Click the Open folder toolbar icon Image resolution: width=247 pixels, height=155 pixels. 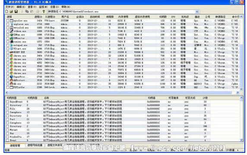coord(11,12)
